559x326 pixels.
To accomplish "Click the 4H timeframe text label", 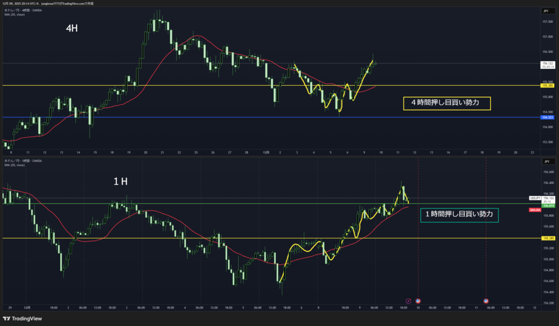I will pos(72,28).
